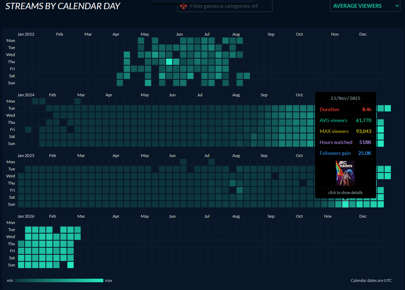Click the 'Hours watched 518K' tooltip row
The height and width of the screenshot is (290, 405).
coord(345,142)
